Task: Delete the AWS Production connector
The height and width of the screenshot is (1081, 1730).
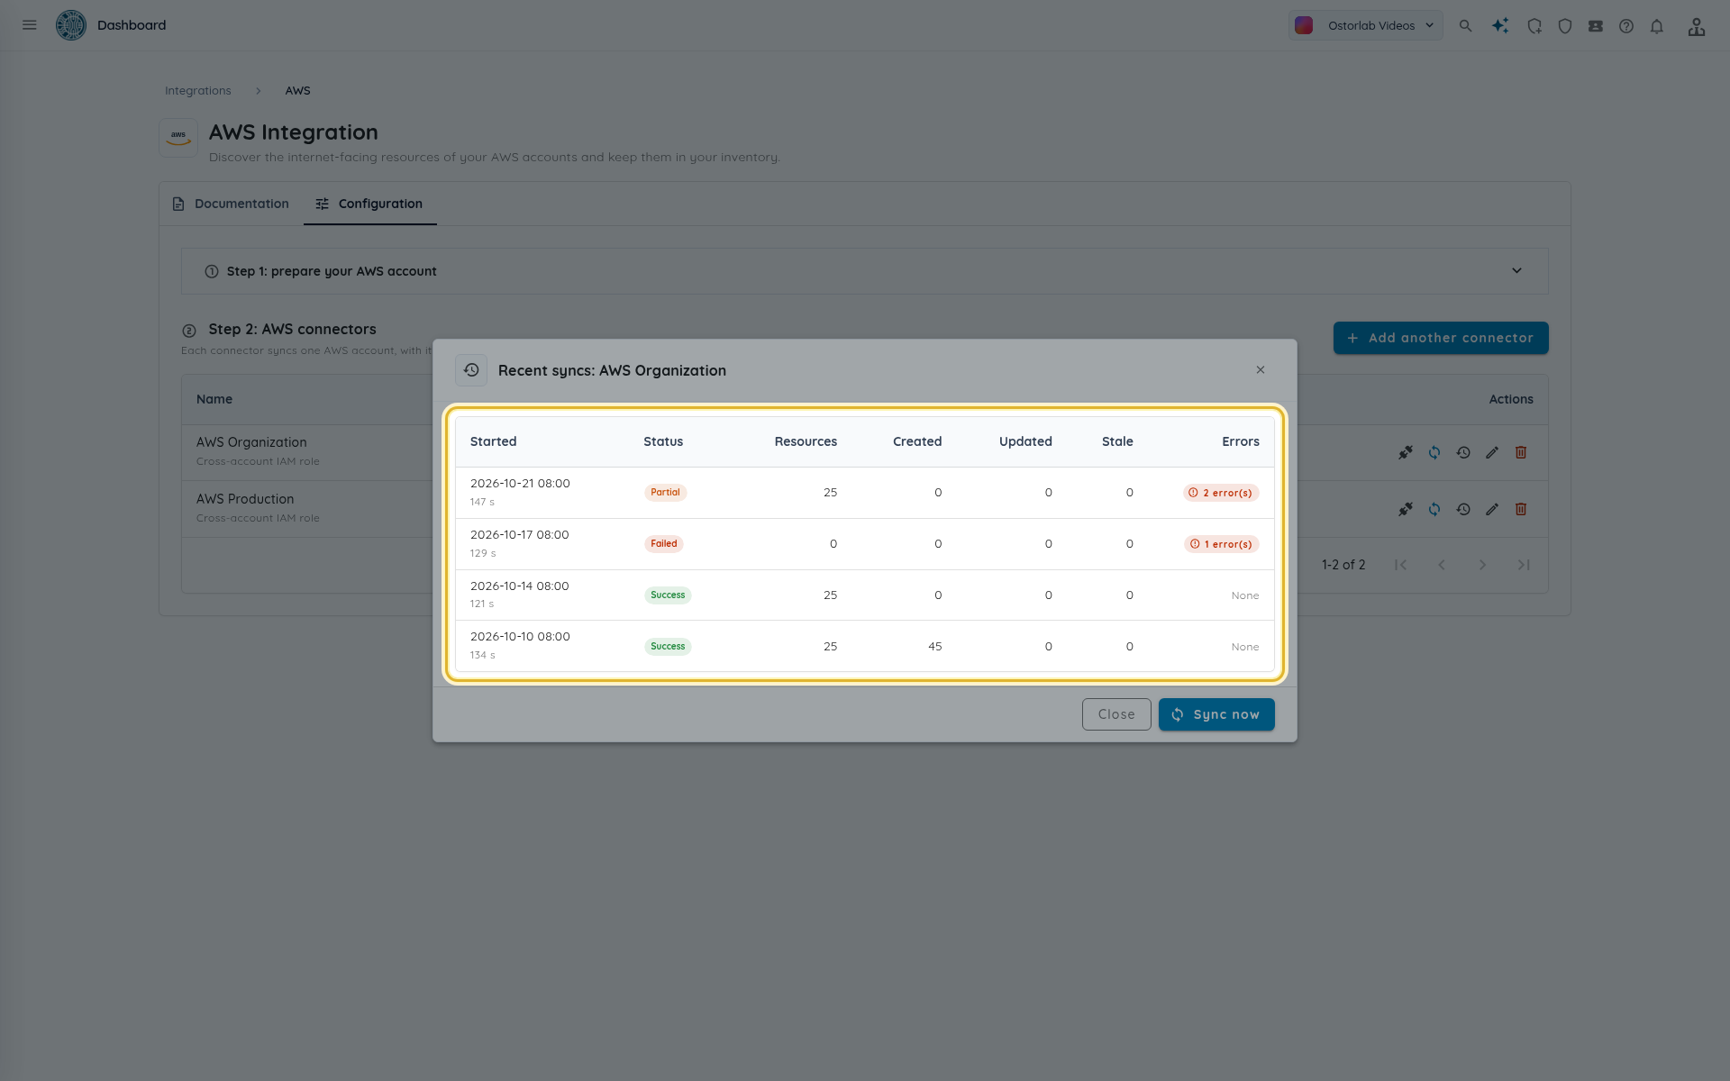Action: (1521, 509)
